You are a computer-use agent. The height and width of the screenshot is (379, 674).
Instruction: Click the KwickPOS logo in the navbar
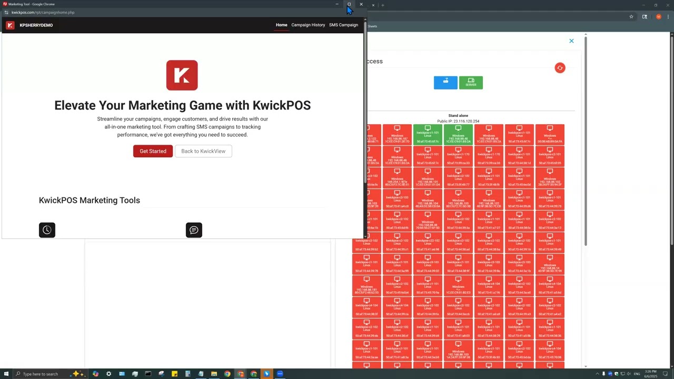point(10,25)
